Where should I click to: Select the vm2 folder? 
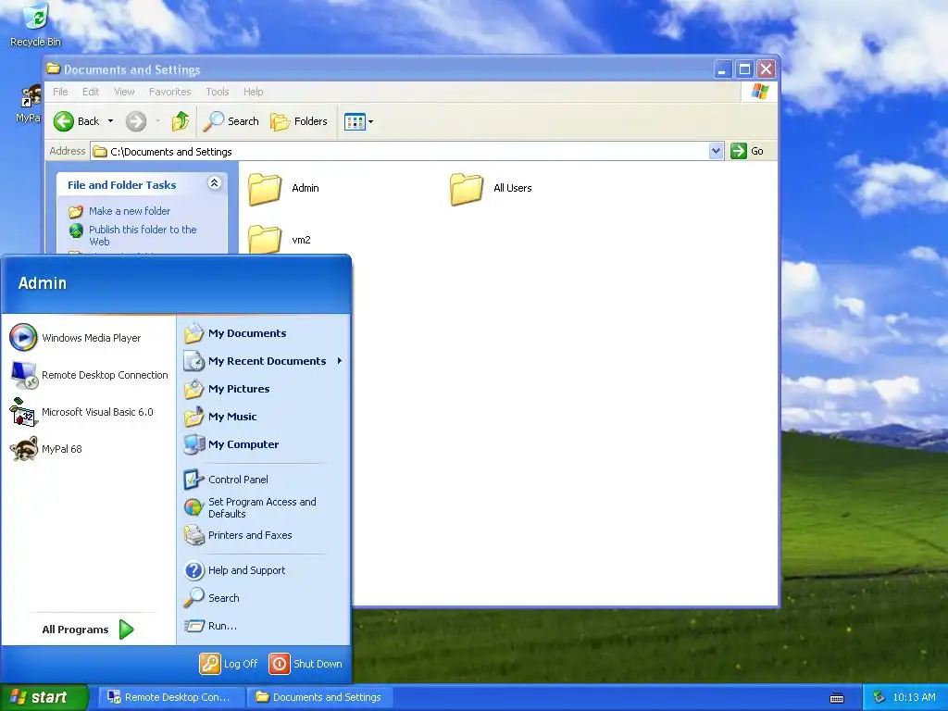pyautogui.click(x=280, y=240)
